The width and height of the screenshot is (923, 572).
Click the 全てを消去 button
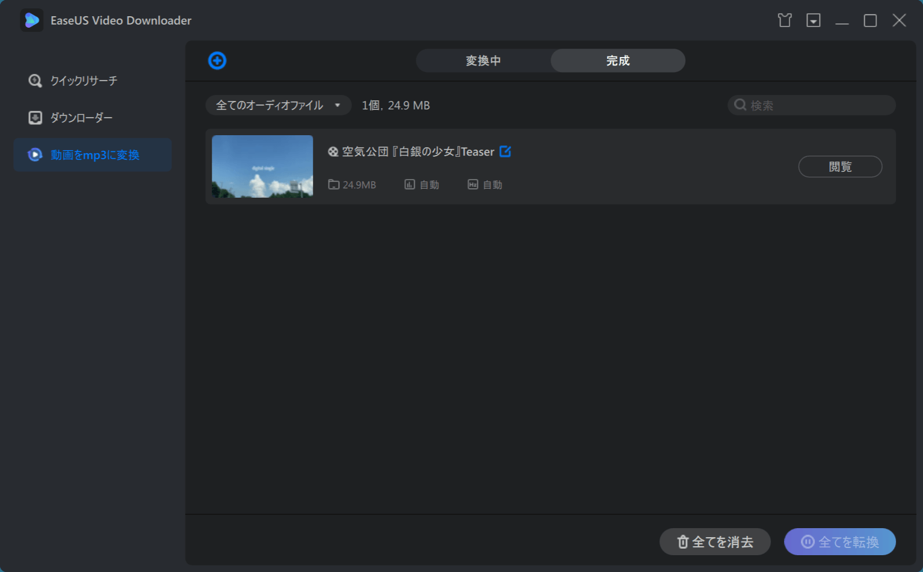point(715,542)
